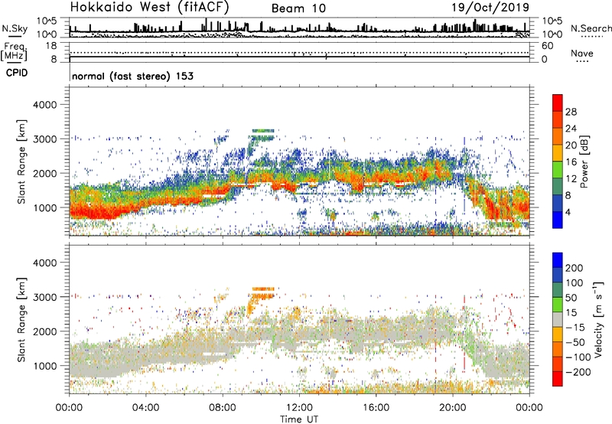Click the '16:00' time axis label
Screen dimensions: 612x424
(376, 408)
